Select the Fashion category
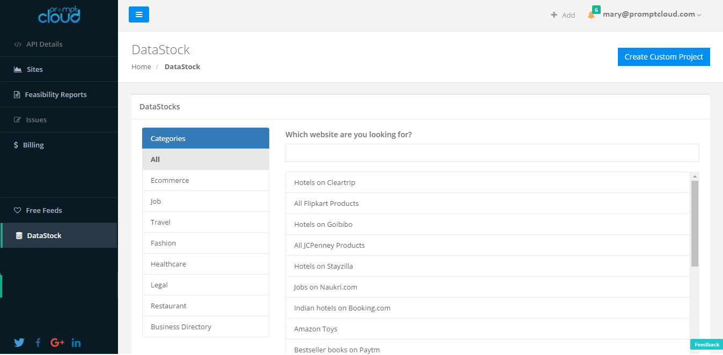This screenshot has height=355, width=723. pos(205,243)
